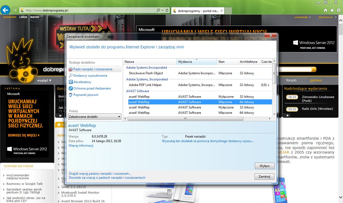The width and height of the screenshot is (343, 203).
Task: Sort by Nazwa column header
Action: (150, 62)
